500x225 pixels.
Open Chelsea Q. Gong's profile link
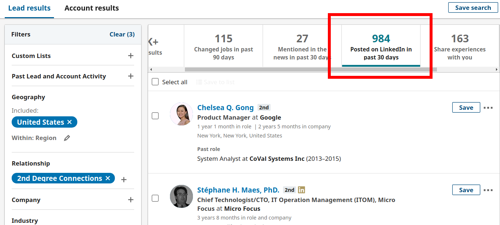[225, 108]
